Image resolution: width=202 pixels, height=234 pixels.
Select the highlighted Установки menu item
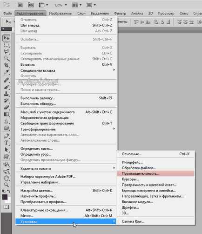pos(66,221)
